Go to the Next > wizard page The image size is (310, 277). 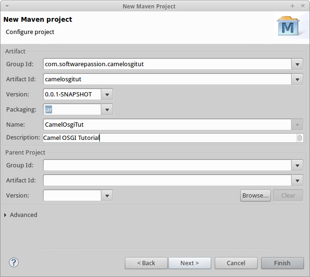coord(190,263)
